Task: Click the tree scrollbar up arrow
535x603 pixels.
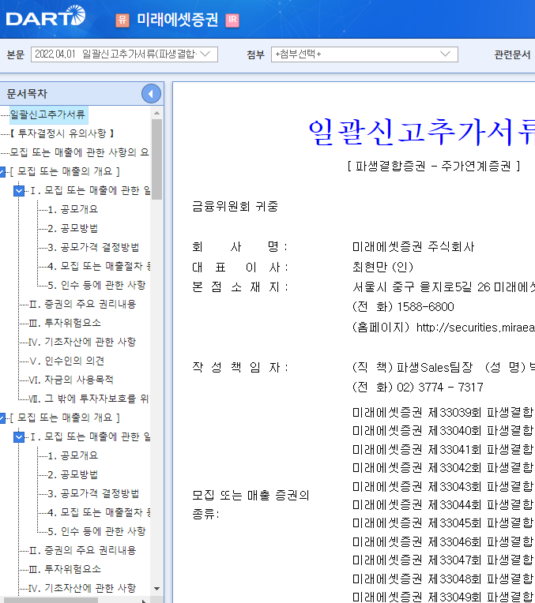Action: pos(156,113)
